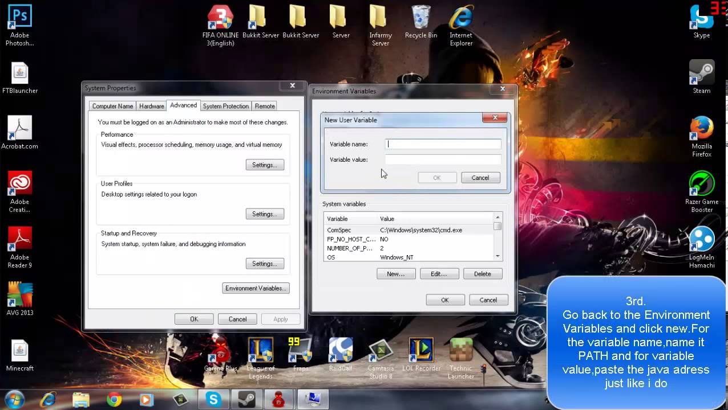The width and height of the screenshot is (728, 410).
Task: Sort by the Value column header
Action: [x=435, y=219]
